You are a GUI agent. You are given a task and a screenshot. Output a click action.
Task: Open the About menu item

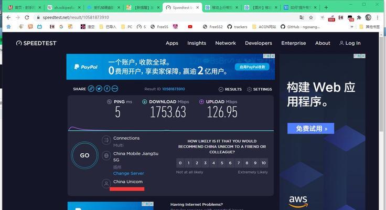323,43
